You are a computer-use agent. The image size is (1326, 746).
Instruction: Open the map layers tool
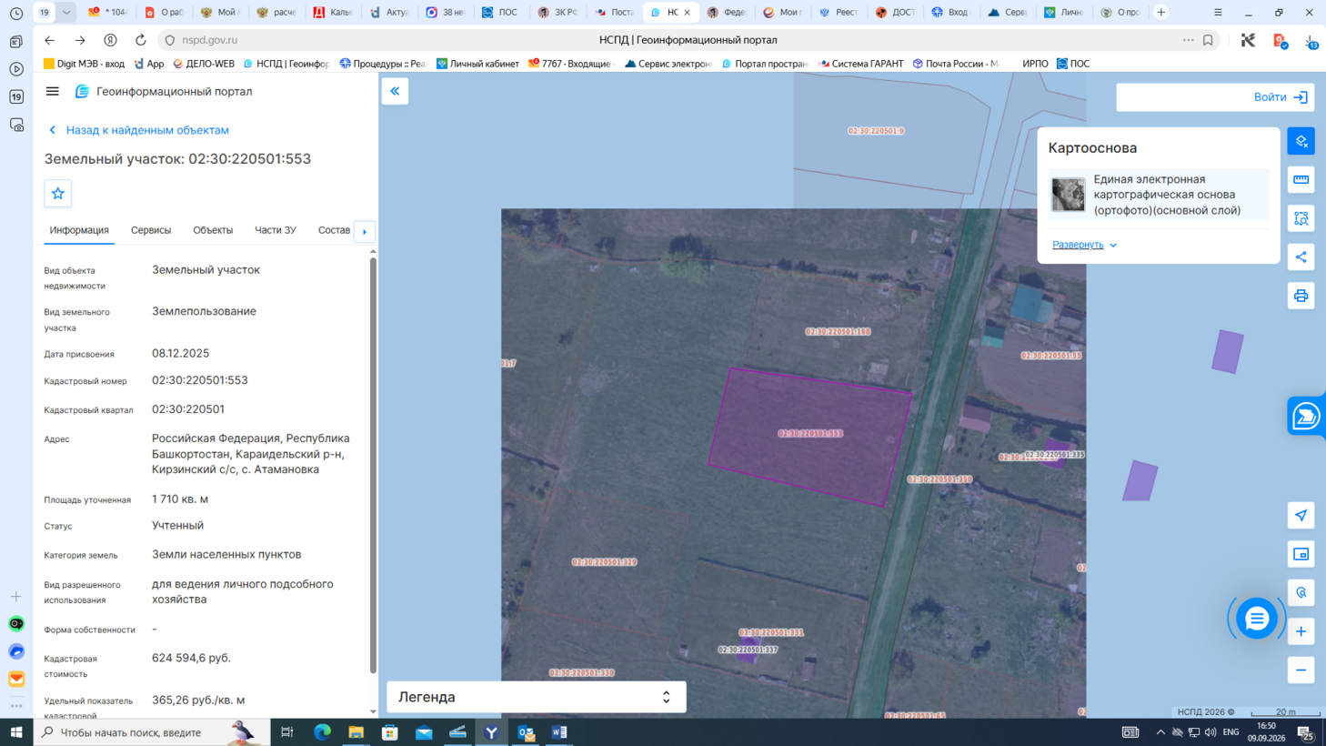point(1301,141)
